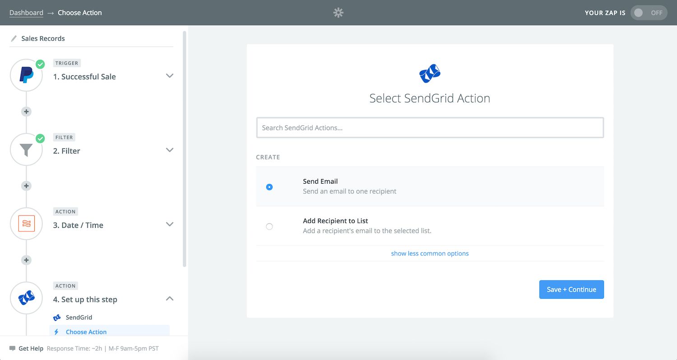Expand the Filter step details
The height and width of the screenshot is (360, 677).
pos(170,150)
